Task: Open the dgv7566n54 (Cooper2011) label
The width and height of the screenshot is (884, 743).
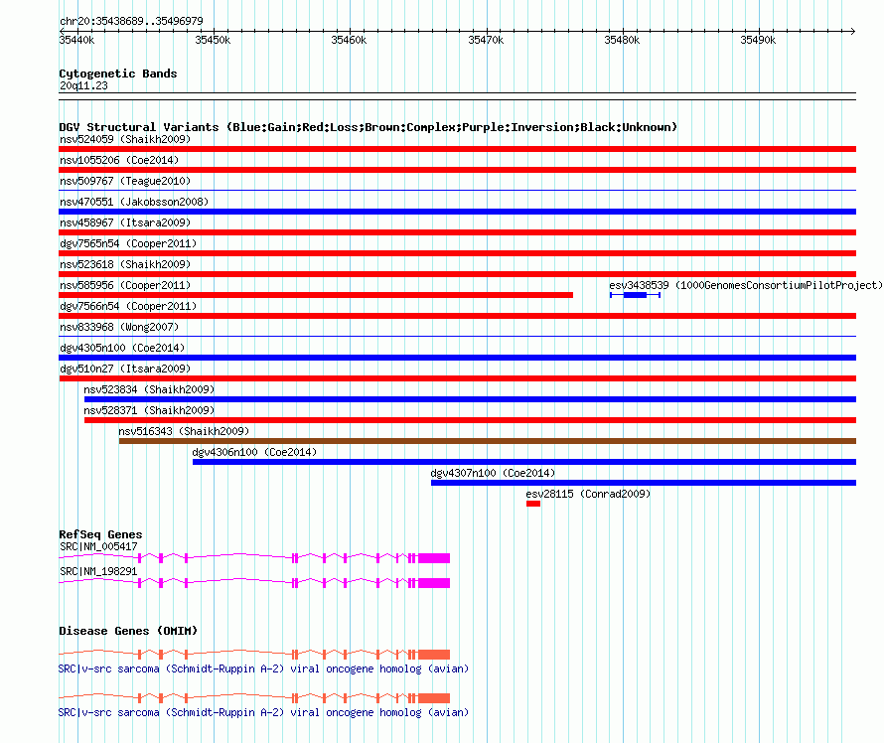Action: [128, 306]
